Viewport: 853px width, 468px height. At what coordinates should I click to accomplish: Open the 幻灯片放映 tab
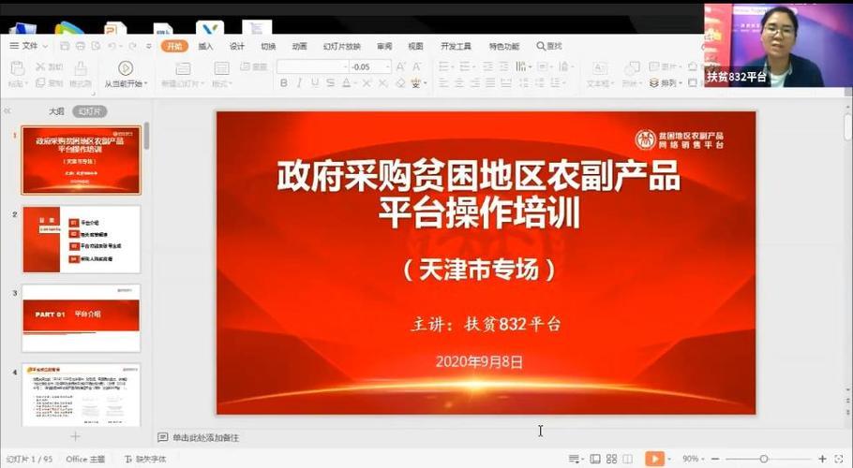click(341, 46)
